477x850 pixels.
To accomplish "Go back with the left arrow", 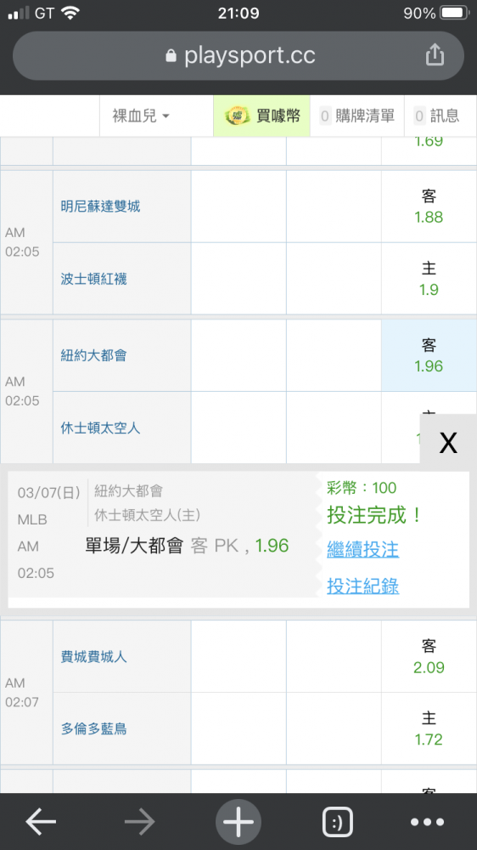I will click(x=41, y=822).
